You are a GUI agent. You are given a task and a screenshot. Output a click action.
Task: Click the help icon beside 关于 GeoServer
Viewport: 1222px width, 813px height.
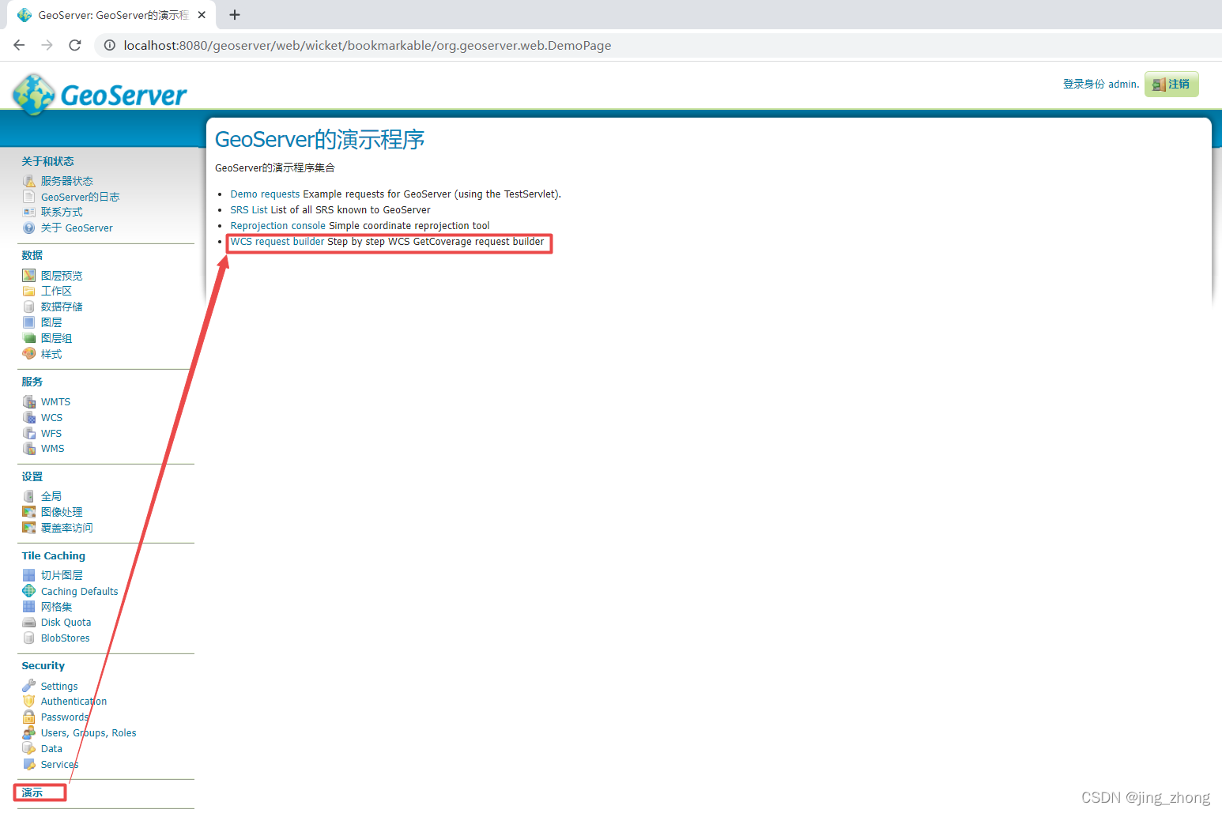(x=29, y=228)
